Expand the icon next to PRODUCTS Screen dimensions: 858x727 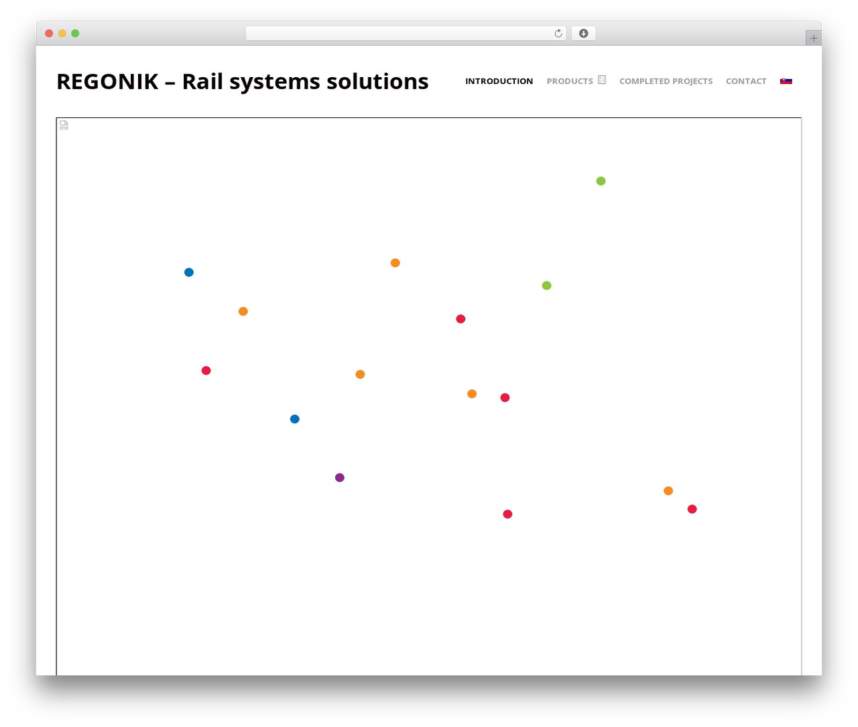pos(602,80)
